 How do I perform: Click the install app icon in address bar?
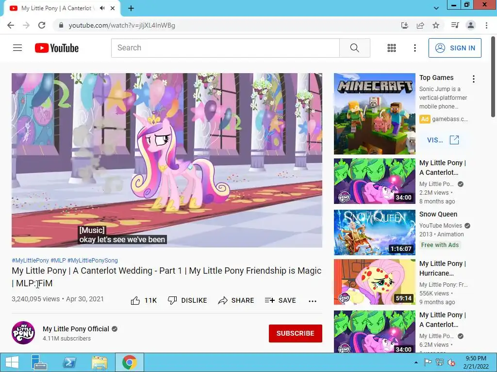[404, 25]
